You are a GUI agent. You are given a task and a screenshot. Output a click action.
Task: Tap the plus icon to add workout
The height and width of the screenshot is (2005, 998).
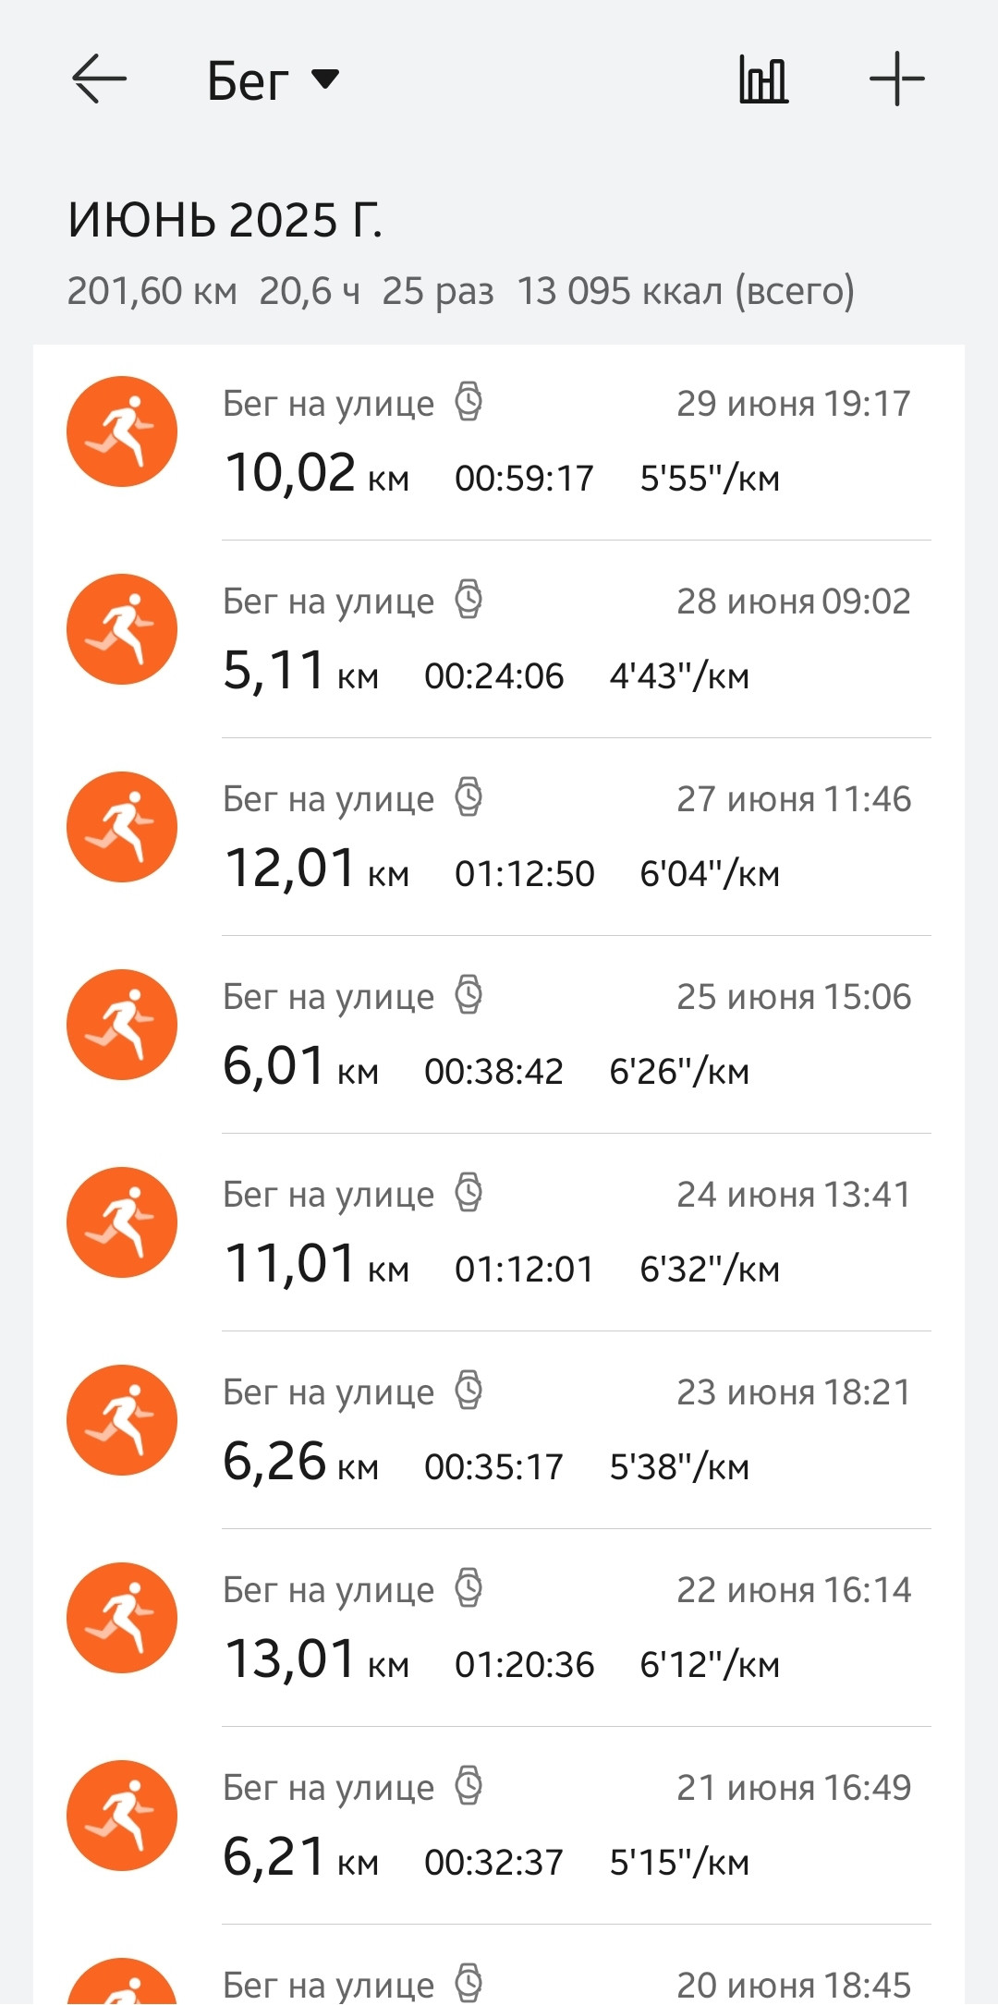point(896,79)
